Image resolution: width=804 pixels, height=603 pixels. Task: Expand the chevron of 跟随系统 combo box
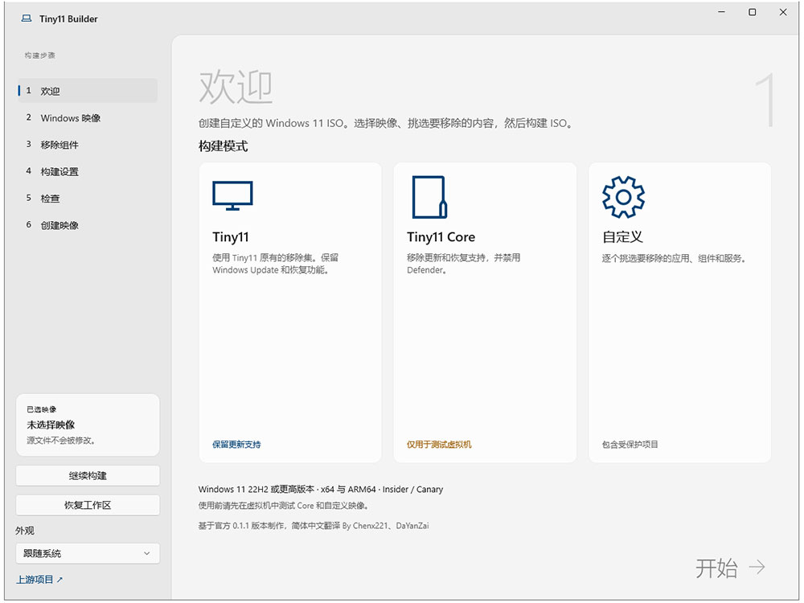pyautogui.click(x=147, y=553)
